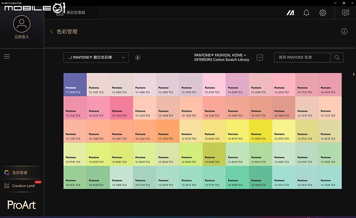Select Pantone 12-0650 TCX yellow swatch
Viewport: 356px width, 218px height.
(x=261, y=131)
